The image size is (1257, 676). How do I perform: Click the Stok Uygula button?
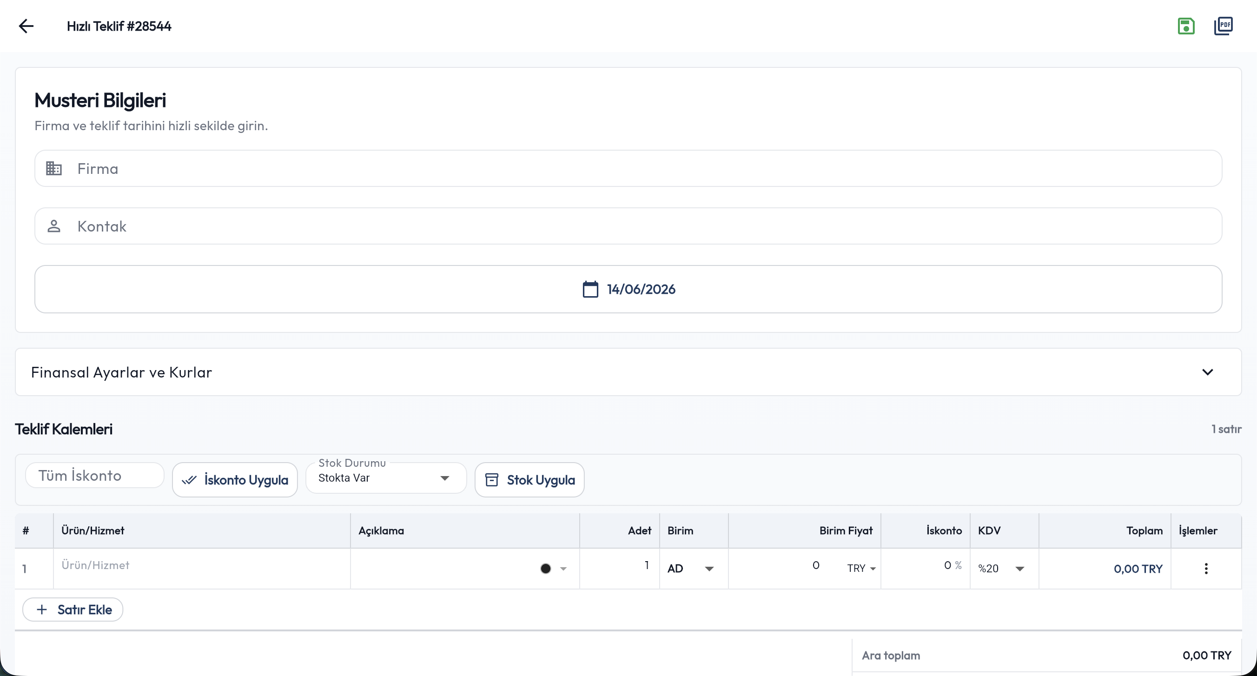click(x=529, y=480)
